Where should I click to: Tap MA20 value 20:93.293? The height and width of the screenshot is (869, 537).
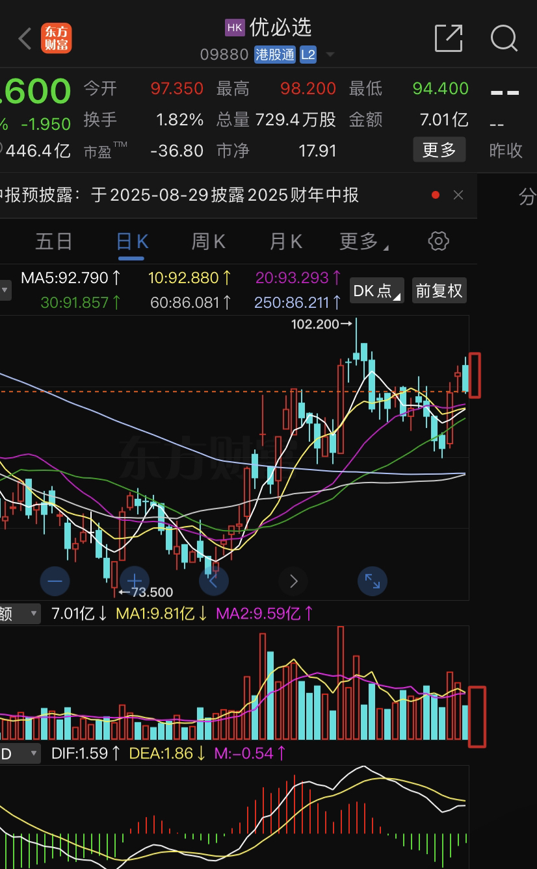point(298,278)
